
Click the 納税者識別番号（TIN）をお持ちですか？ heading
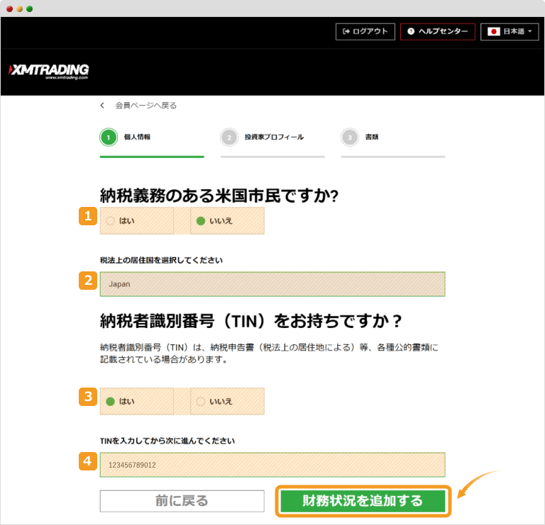pyautogui.click(x=251, y=321)
